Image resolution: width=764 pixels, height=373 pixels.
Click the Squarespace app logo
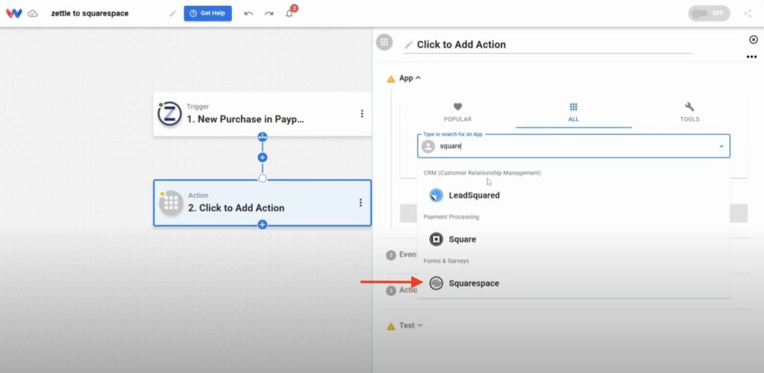(x=436, y=283)
